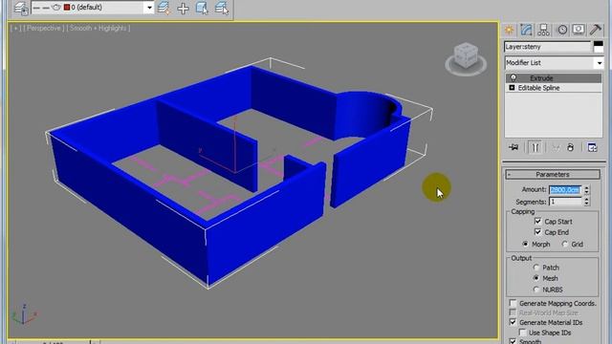
Task: Select the Grid capping option
Action: (x=565, y=245)
